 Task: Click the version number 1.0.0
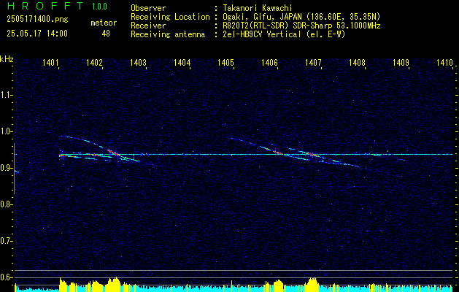(x=99, y=7)
